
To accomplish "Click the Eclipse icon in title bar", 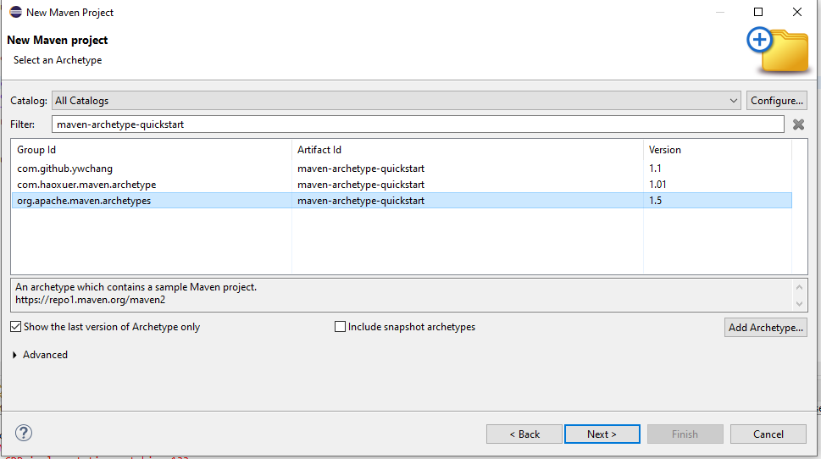I will click(16, 12).
